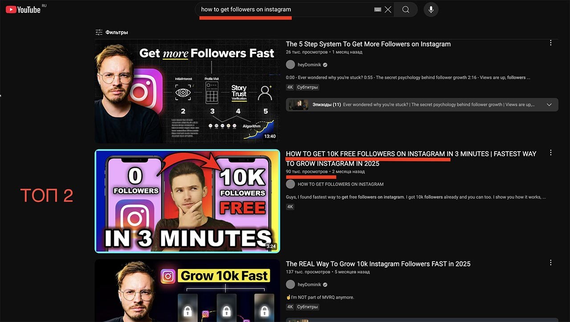
Task: Click the keyboard icon in search box
Action: point(378,9)
